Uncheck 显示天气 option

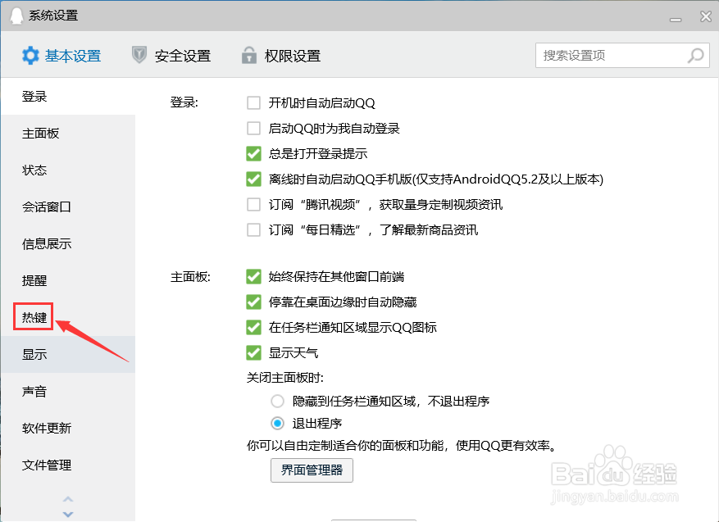254,353
